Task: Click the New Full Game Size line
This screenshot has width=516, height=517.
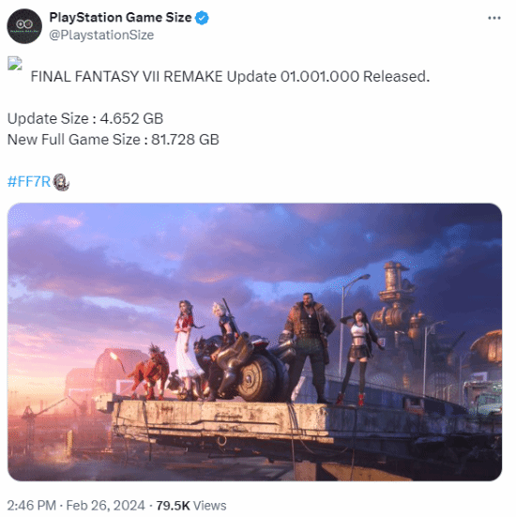Action: [114, 140]
